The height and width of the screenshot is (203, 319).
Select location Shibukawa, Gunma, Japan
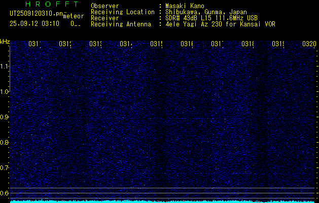click(206, 12)
